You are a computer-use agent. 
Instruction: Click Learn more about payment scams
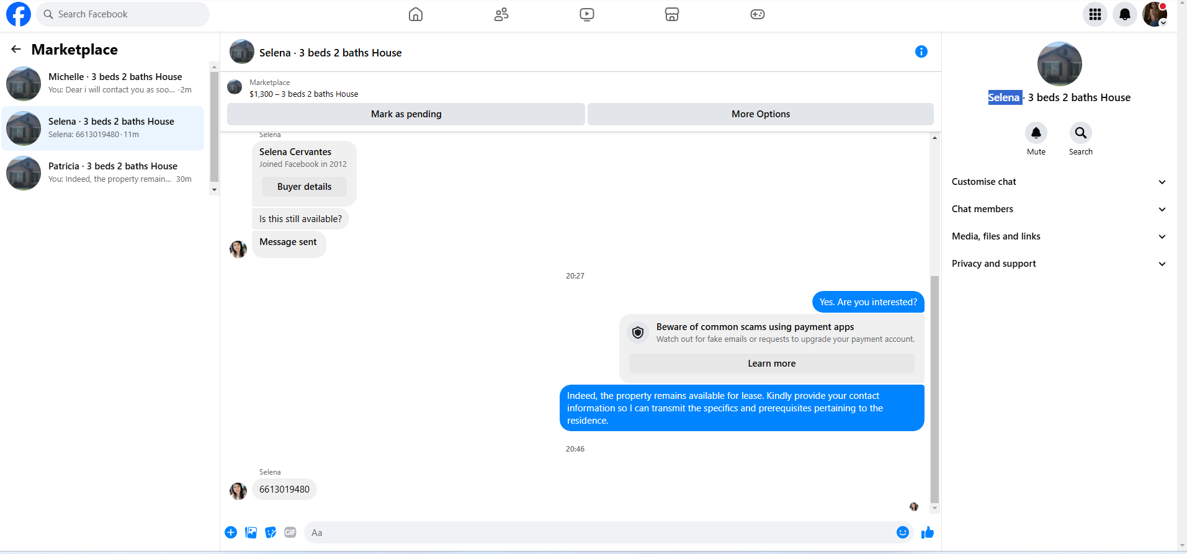[x=771, y=364]
